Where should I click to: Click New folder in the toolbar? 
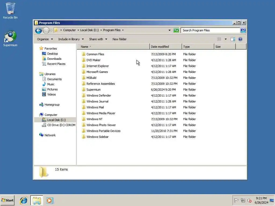click(x=120, y=39)
